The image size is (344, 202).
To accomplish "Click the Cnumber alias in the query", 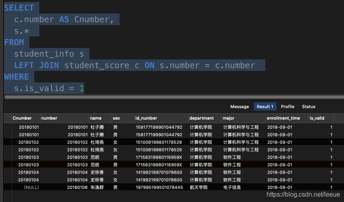I will 91,19.
